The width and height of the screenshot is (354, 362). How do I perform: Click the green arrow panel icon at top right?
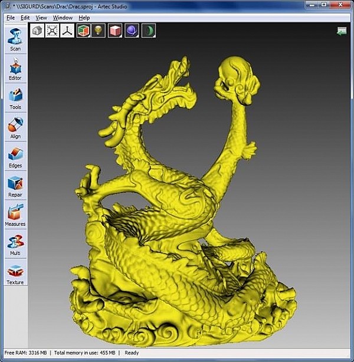(342, 31)
